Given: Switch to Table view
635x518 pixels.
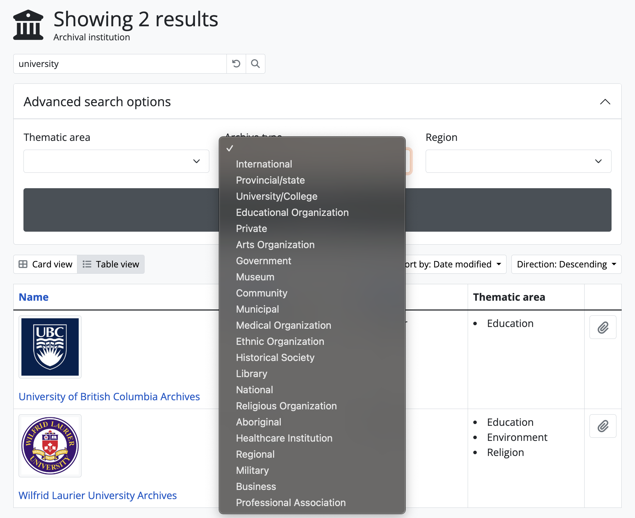Looking at the screenshot, I should (x=111, y=264).
